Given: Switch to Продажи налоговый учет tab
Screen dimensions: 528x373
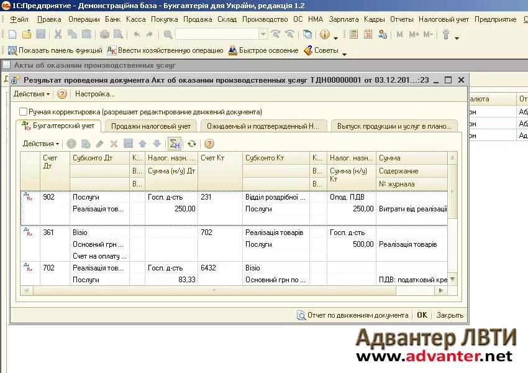Looking at the screenshot, I should (151, 126).
